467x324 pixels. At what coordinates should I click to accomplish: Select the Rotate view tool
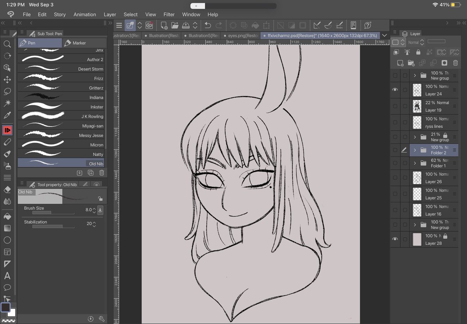coord(7,56)
